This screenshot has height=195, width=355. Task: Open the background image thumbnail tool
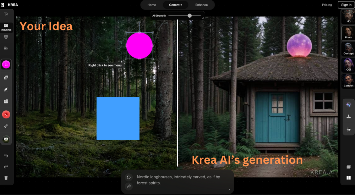[6, 139]
